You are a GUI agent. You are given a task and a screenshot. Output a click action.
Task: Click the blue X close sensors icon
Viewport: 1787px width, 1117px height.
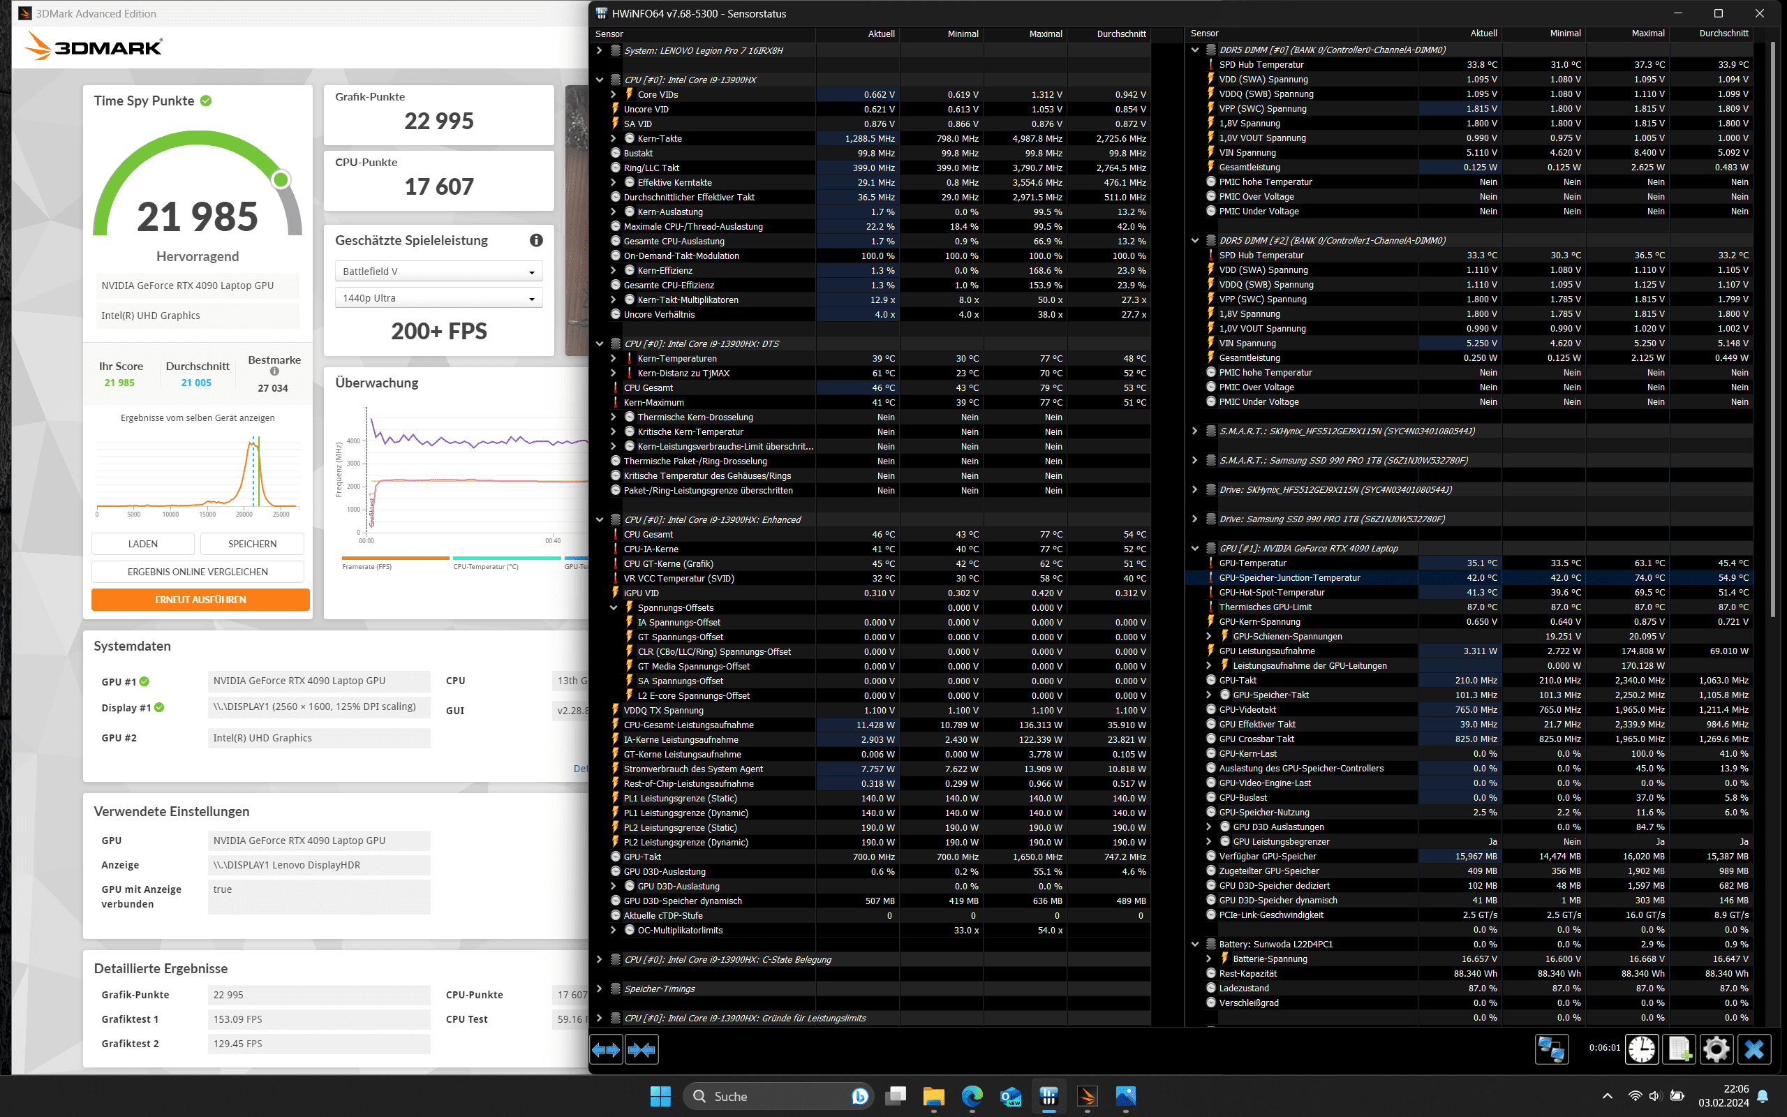click(x=1754, y=1049)
